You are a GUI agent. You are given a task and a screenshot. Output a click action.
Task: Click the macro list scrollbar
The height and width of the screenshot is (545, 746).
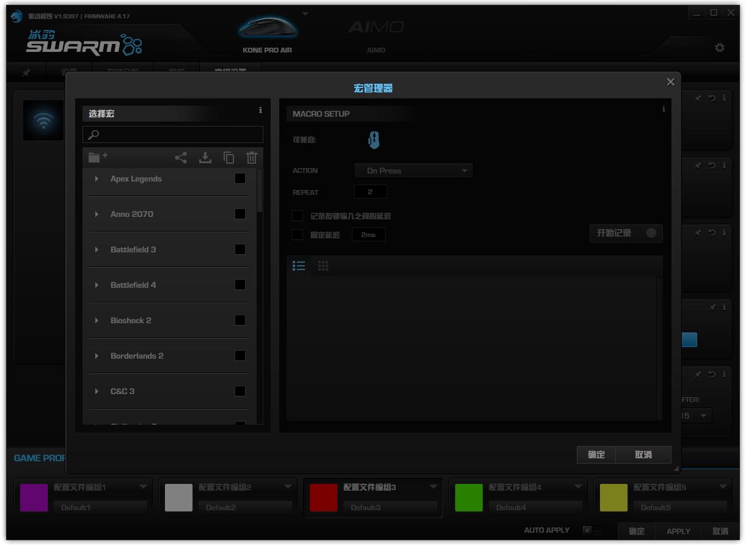260,191
